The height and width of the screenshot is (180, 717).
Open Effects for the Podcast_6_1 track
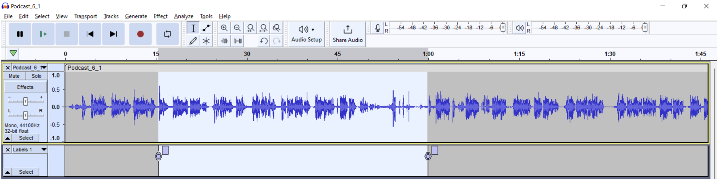(25, 87)
